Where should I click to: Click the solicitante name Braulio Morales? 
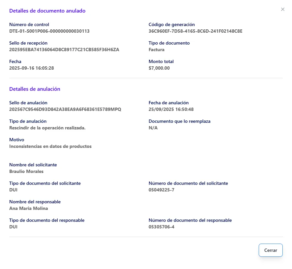click(27, 171)
